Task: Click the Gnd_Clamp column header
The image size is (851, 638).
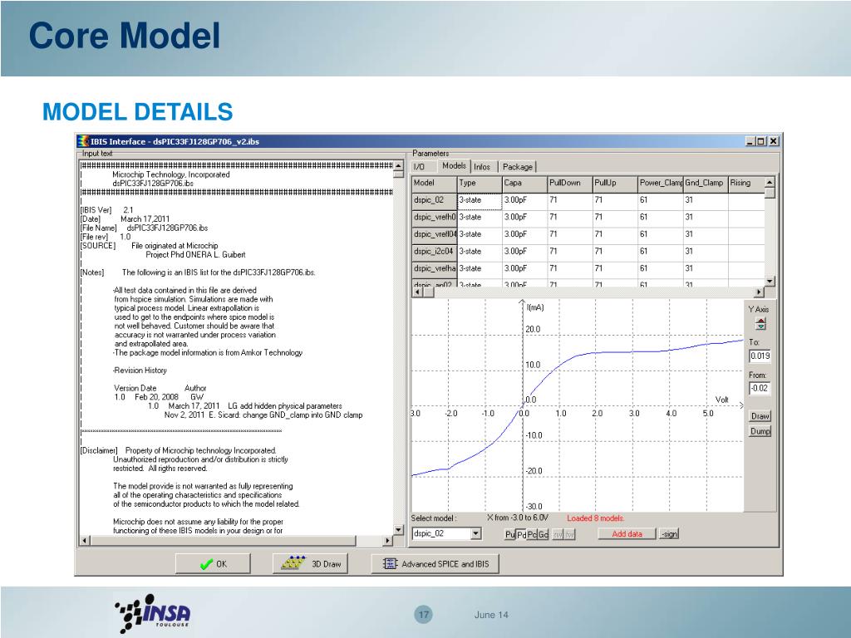Action: point(705,184)
